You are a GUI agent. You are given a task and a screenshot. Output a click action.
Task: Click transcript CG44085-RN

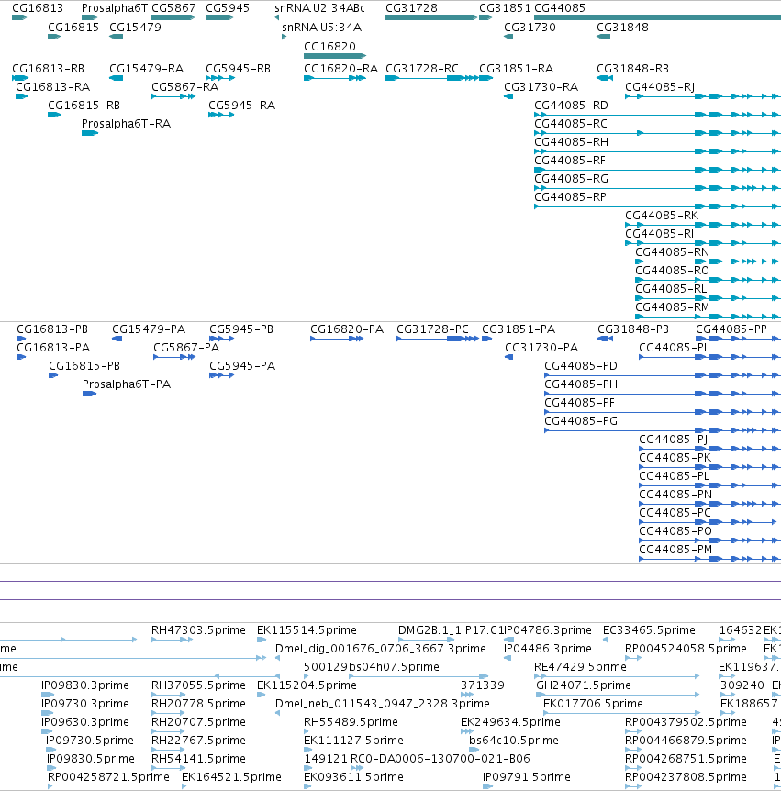(672, 252)
